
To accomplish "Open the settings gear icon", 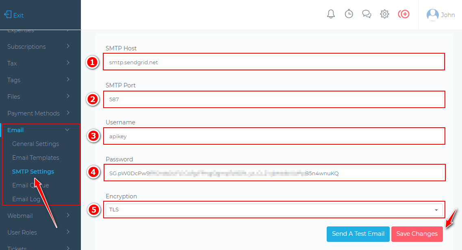I will (x=384, y=14).
